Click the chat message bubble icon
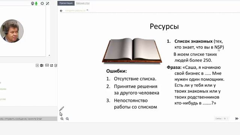Image resolution: width=240 pixels, height=135 pixels. (x=47, y=65)
